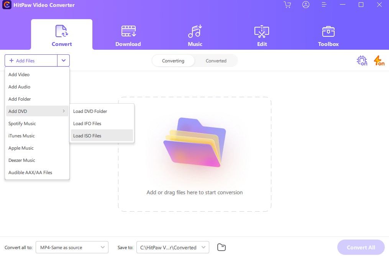Image resolution: width=389 pixels, height=256 pixels.
Task: Choose Deezer Music from menu
Action: [37, 160]
